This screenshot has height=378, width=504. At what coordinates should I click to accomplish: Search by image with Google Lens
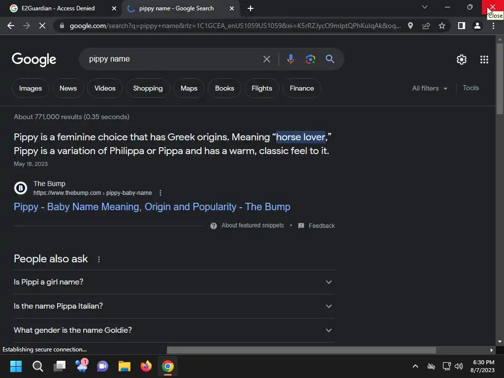311,59
